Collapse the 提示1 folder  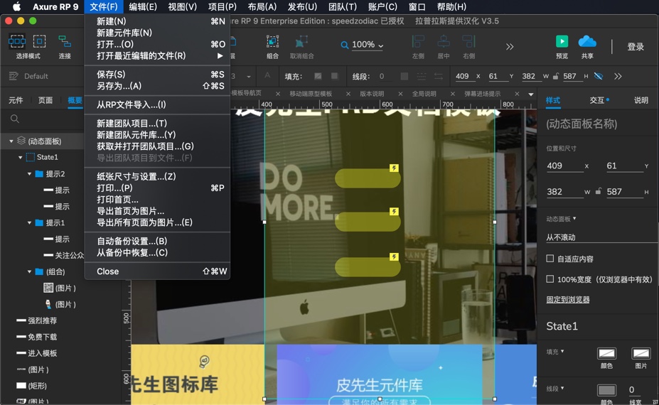[29, 223]
